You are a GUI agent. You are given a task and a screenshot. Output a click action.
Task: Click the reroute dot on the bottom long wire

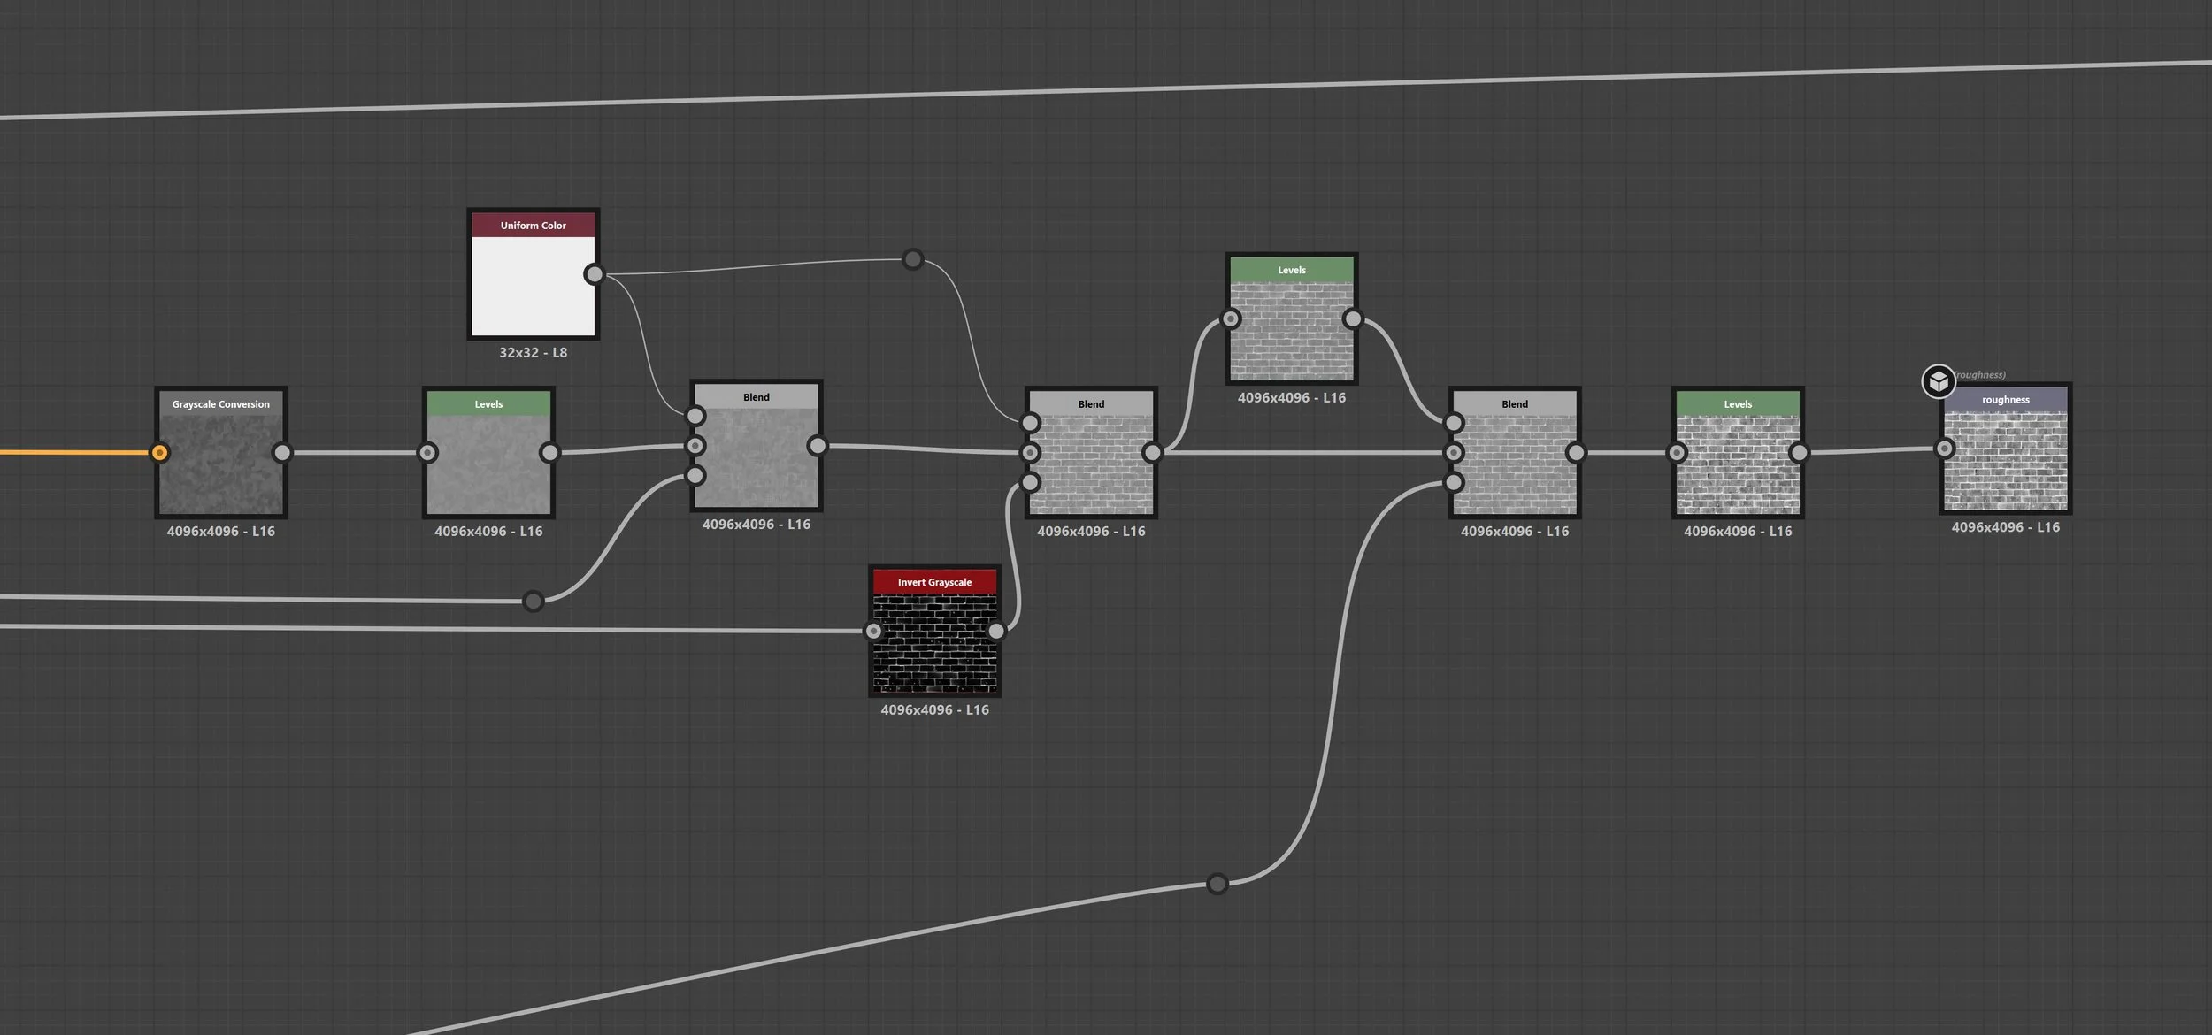tap(1217, 884)
